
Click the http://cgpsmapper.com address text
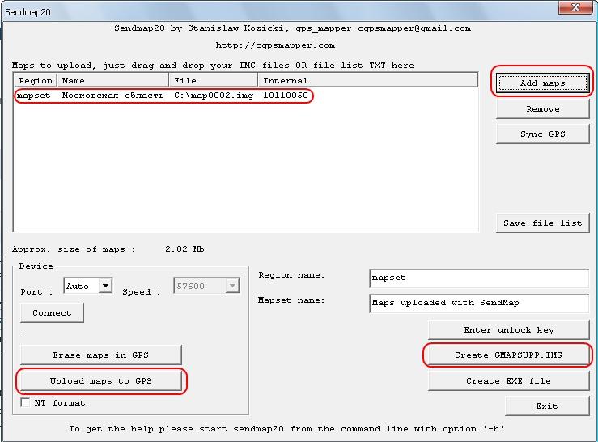pos(275,45)
